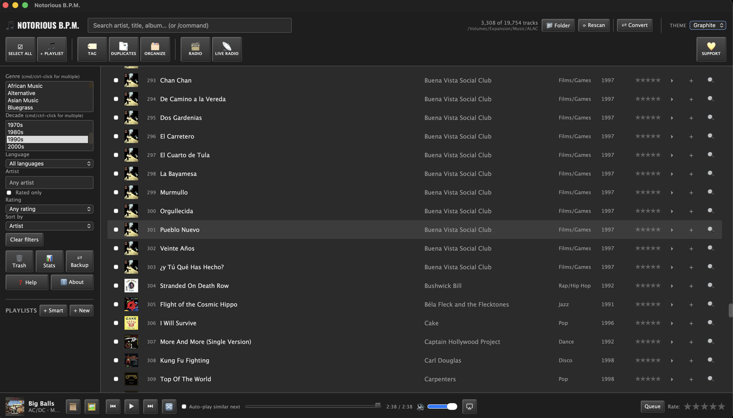Click the Support heart button
The image size is (733, 418).
(x=711, y=49)
